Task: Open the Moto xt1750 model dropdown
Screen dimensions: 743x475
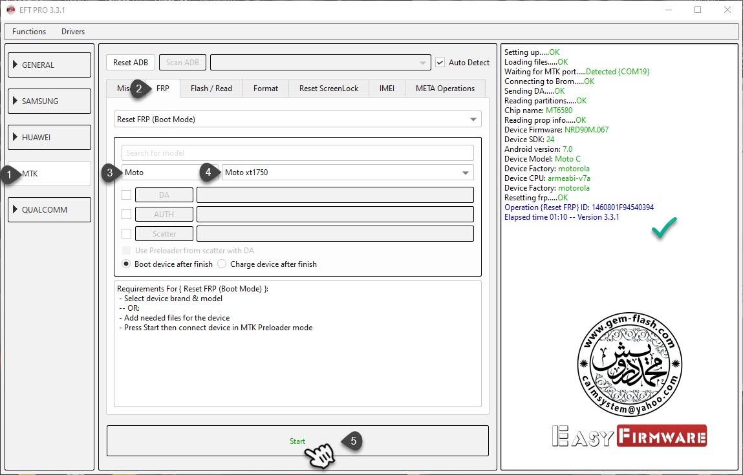Action: (348, 173)
